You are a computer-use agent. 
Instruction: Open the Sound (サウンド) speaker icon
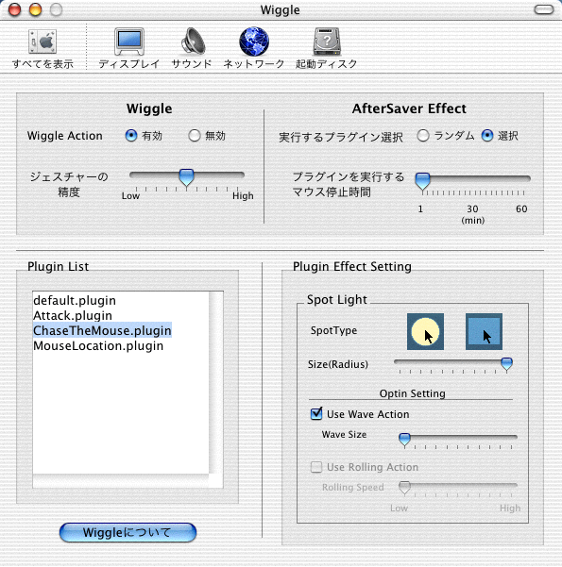[x=193, y=42]
